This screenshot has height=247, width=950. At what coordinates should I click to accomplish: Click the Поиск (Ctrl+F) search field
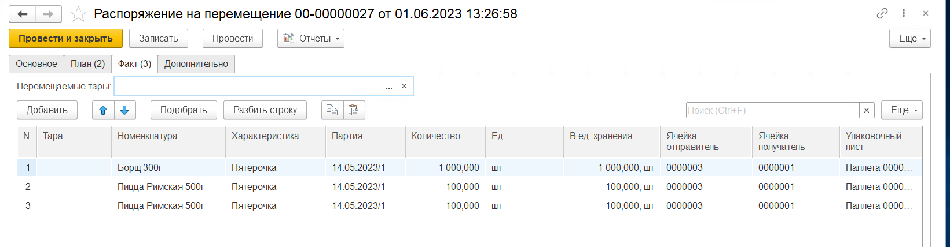tap(772, 110)
